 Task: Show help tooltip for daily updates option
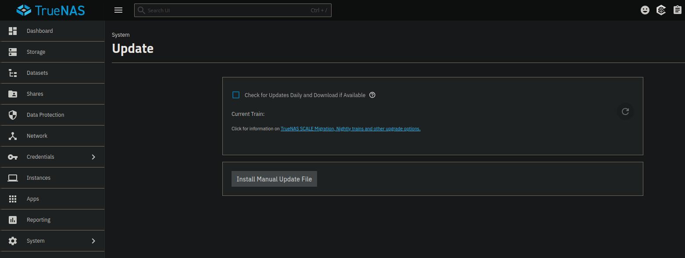pos(372,95)
